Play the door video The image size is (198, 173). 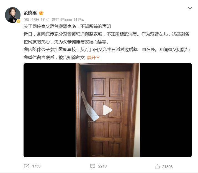[x=107, y=110]
